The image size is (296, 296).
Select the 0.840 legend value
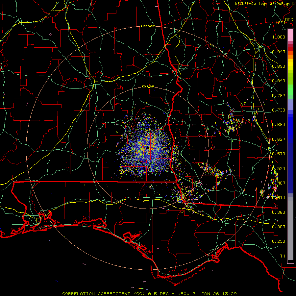coord(279,81)
